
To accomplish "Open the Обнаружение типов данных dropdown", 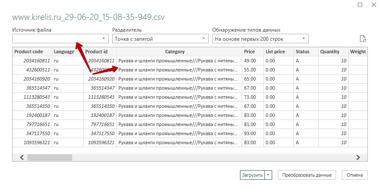I will click(260, 39).
